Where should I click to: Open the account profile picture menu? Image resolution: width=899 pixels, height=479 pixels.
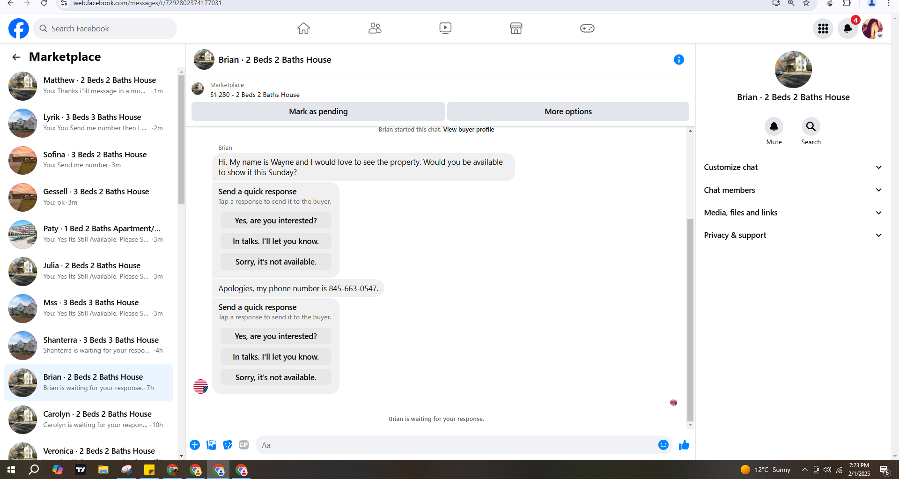click(x=872, y=29)
